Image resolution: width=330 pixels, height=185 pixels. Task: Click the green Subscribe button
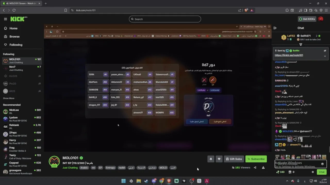(256, 159)
